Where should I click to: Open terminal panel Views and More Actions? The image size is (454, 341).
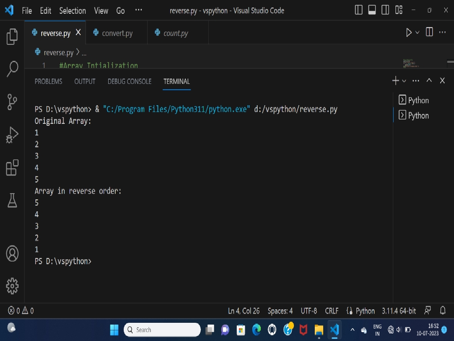416,81
